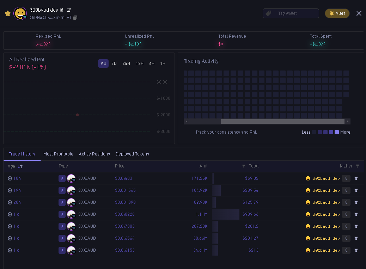Click the Amt column filter funnel icon
This screenshot has width=366, height=269.
[244, 166]
